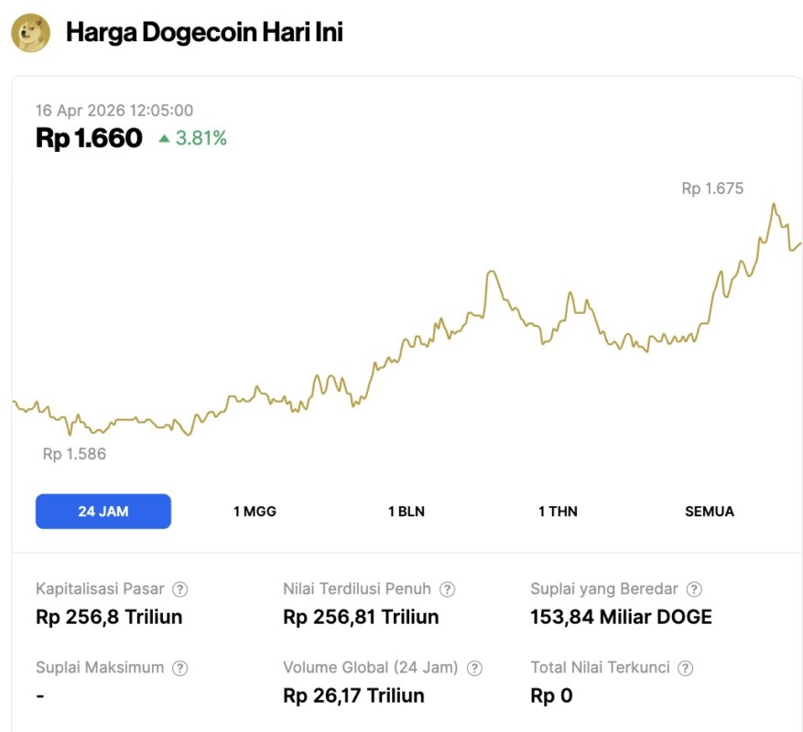Select the 24 JAM time range

pos(103,511)
